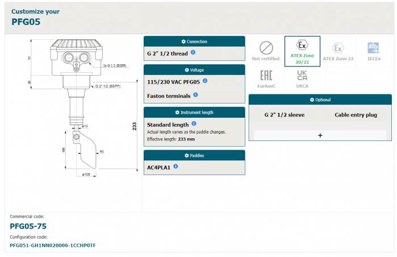The image size is (397, 257).
Task: Select Cable entry plug option
Action: click(x=356, y=115)
